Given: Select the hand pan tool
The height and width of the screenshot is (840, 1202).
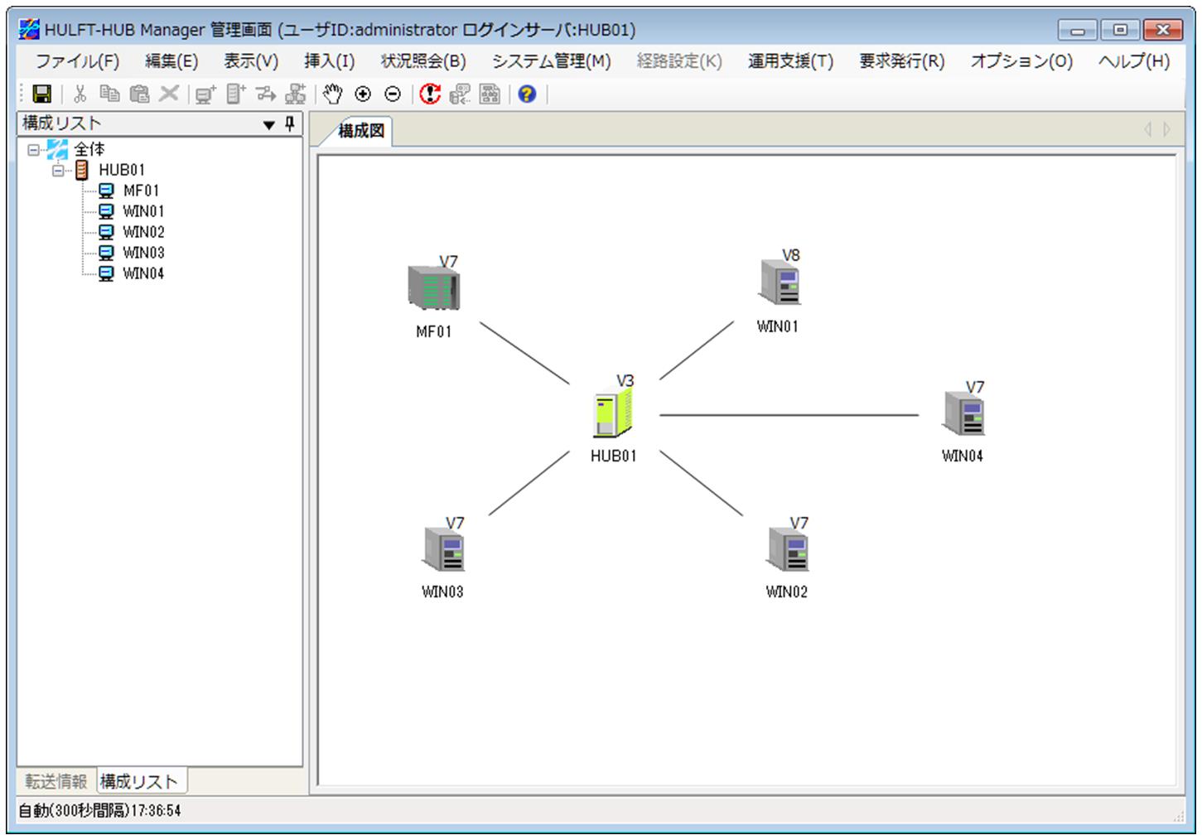Looking at the screenshot, I should (332, 94).
